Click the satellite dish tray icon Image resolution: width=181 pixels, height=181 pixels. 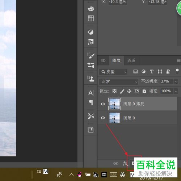coord(96,174)
